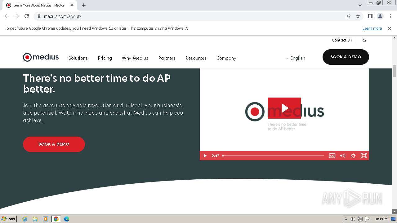The height and width of the screenshot is (223, 397).
Task: Click the Chrome taskbar icon
Action: coord(56,219)
